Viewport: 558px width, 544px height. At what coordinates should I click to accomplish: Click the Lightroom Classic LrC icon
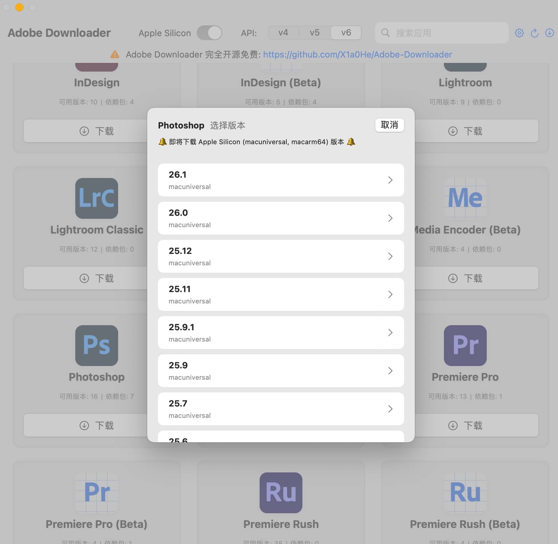point(96,198)
